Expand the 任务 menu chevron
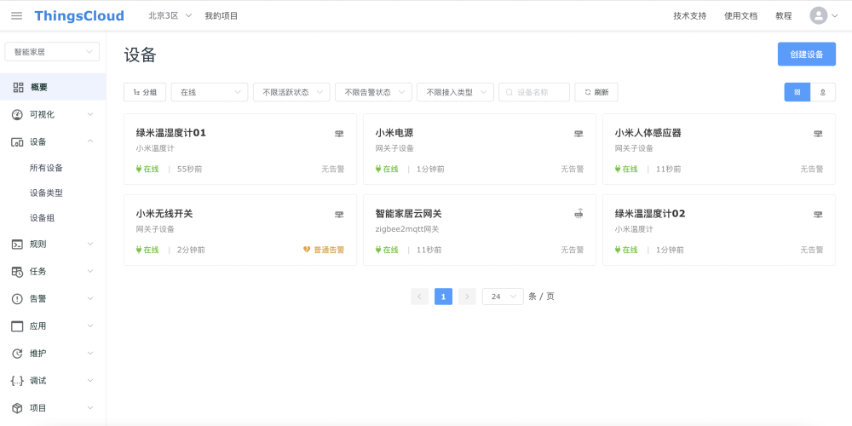This screenshot has width=852, height=426. (x=90, y=271)
